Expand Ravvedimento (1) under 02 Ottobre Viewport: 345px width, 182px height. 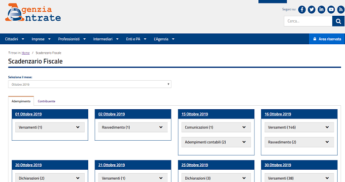[x=133, y=127]
